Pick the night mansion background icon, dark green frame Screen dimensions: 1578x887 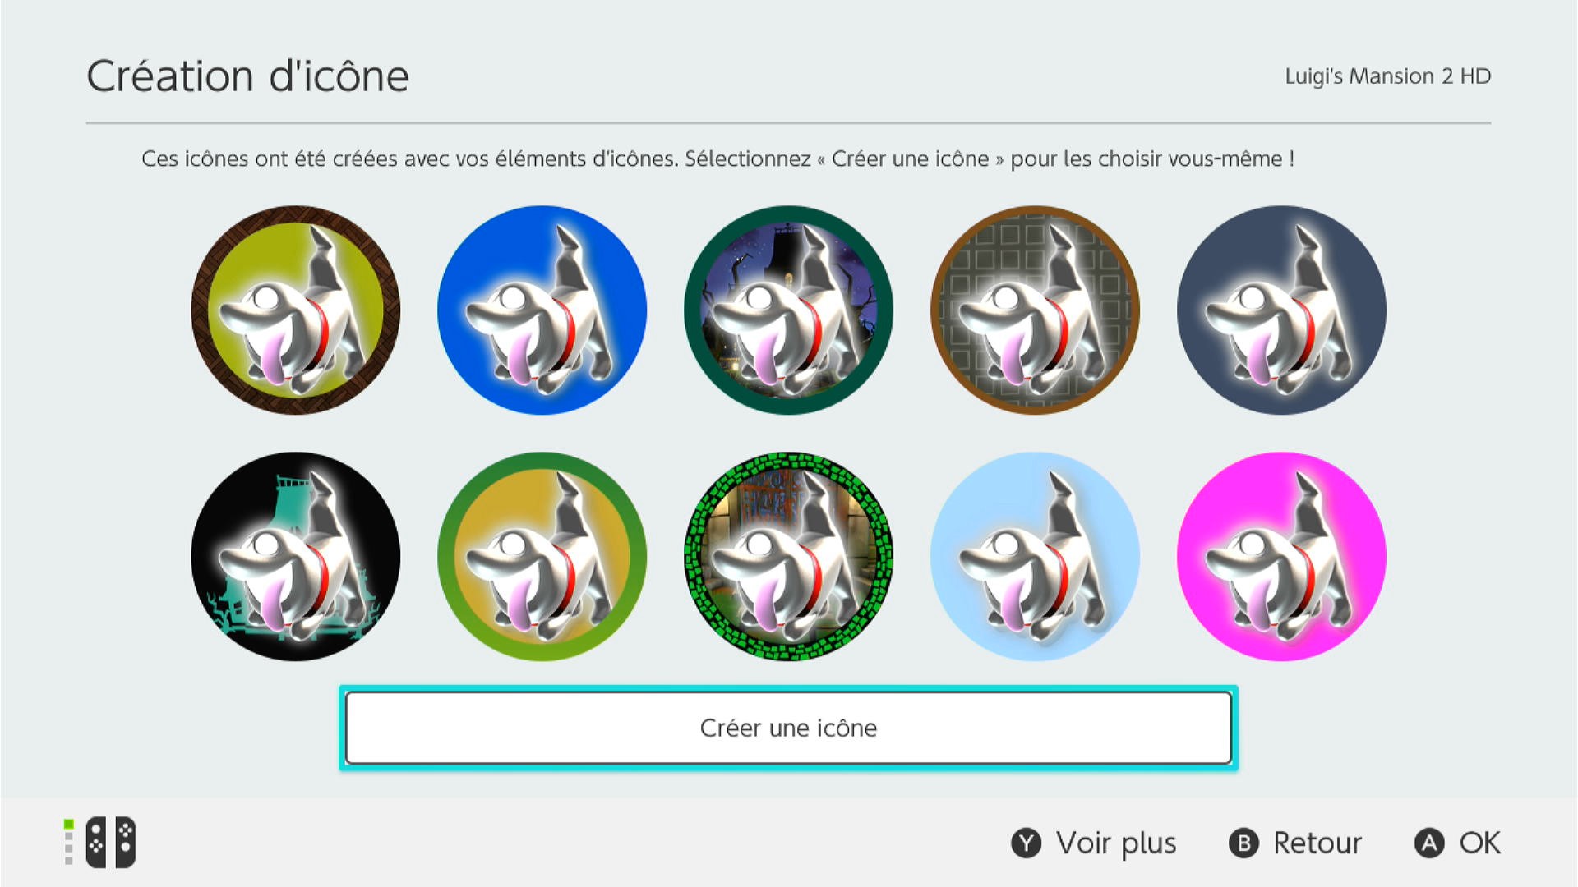pyautogui.click(x=789, y=310)
